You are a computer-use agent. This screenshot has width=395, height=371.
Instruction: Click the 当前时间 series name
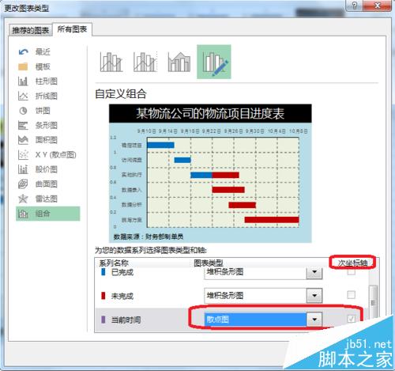click(126, 320)
